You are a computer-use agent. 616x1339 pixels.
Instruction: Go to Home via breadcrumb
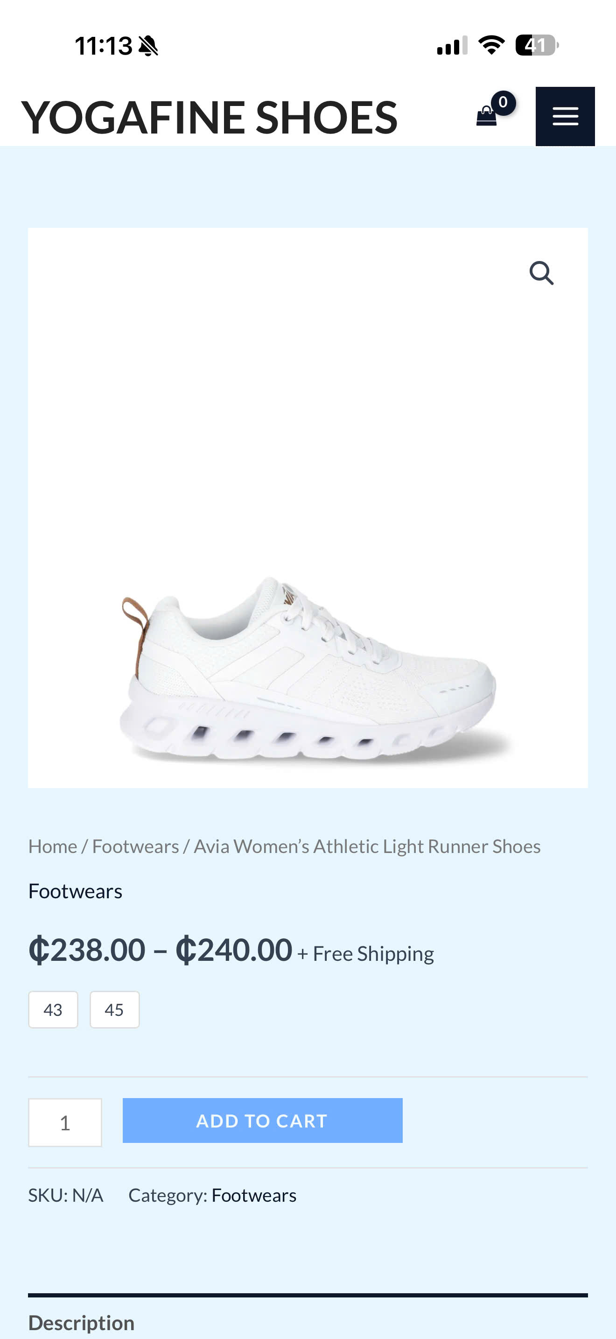52,846
